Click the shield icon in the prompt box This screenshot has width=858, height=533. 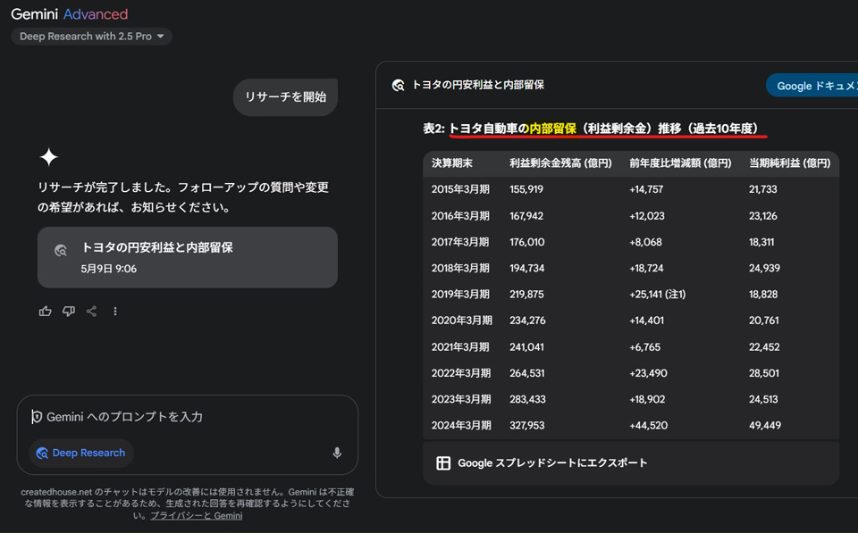tap(36, 417)
